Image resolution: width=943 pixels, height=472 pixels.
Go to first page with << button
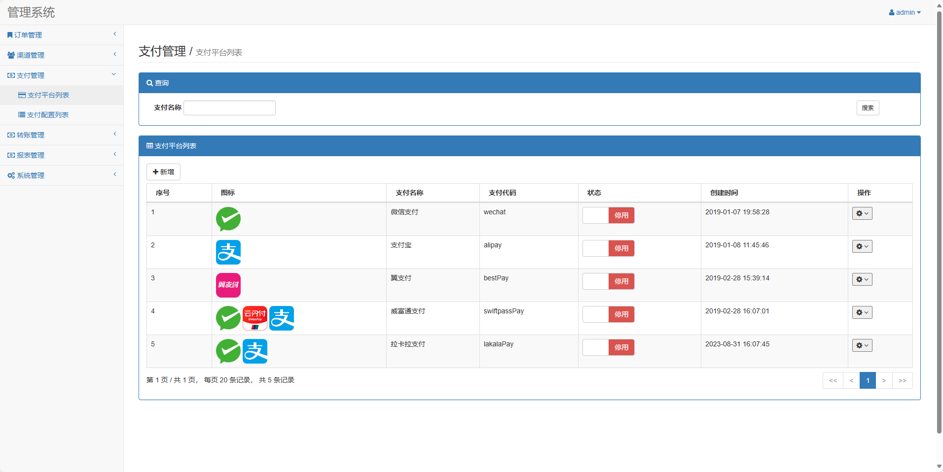(x=833, y=380)
